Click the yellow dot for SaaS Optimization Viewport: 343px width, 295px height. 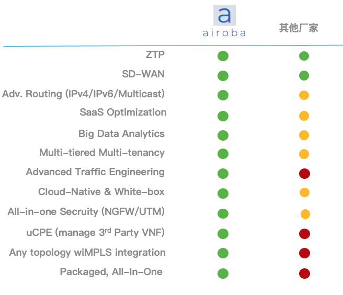(x=304, y=116)
